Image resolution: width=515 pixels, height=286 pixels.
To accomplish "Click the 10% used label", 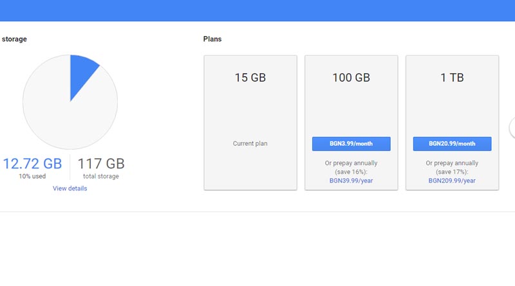I will (x=32, y=176).
